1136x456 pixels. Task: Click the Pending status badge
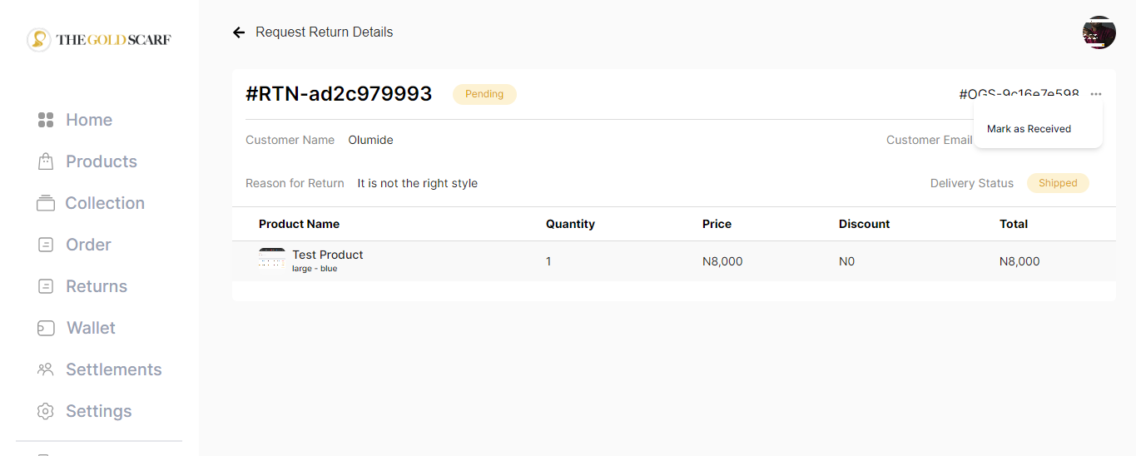click(484, 94)
